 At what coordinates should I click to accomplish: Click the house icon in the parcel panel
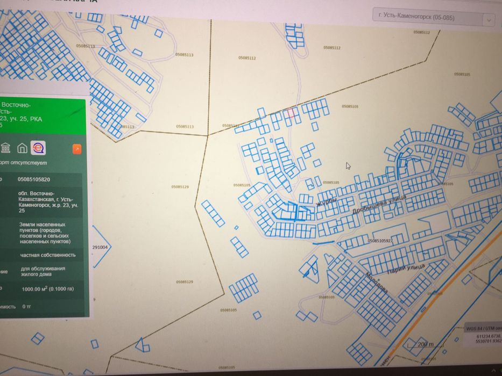click(22, 148)
